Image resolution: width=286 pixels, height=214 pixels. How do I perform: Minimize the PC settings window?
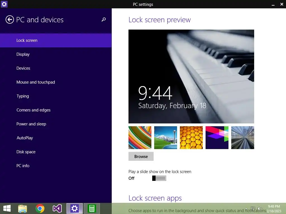273,4
